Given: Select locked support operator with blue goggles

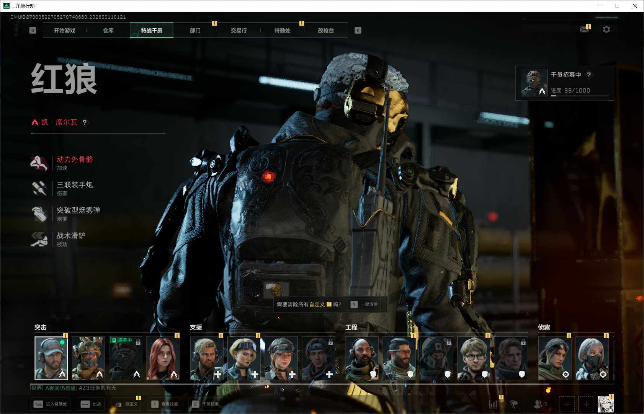Looking at the screenshot, I should click(319, 358).
